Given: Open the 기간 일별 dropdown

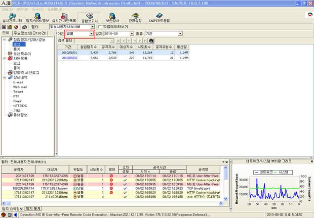Looking at the screenshot, I should pyautogui.click(x=91, y=33).
